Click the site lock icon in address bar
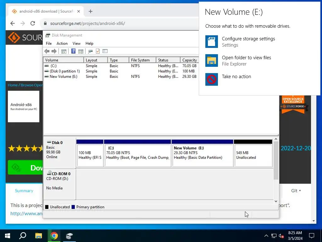The image size is (322, 242). coord(45,23)
